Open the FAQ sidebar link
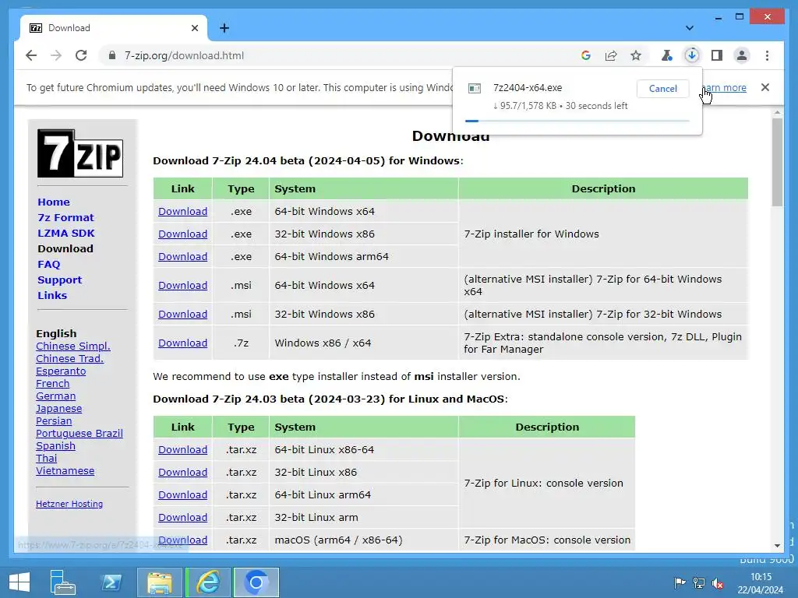Screen dimensions: 798x598 tap(49, 265)
